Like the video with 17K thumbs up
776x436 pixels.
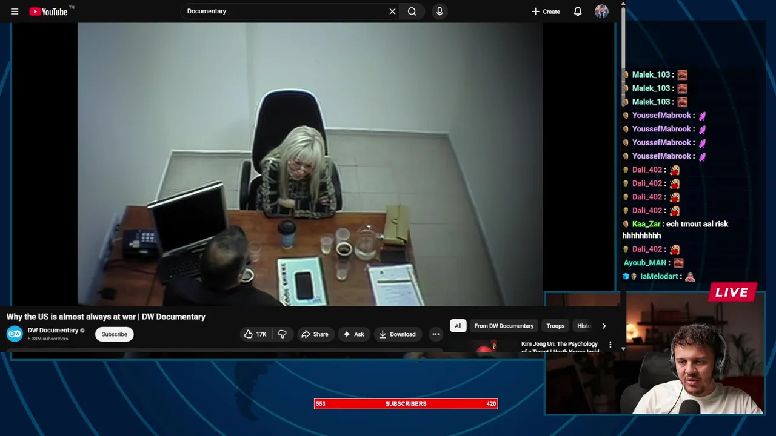tap(255, 334)
